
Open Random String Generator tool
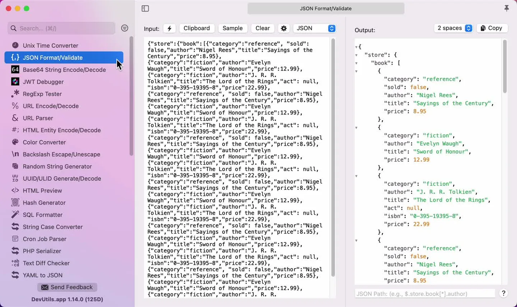[x=64, y=166]
